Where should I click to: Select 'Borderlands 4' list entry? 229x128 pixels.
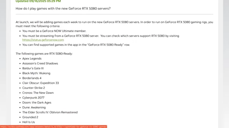point(32,78)
